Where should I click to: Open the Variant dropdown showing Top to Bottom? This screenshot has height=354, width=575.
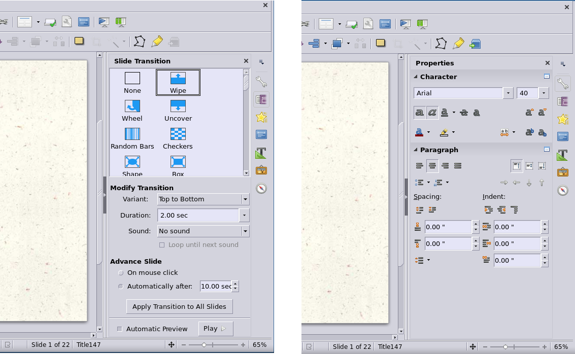[x=203, y=199]
